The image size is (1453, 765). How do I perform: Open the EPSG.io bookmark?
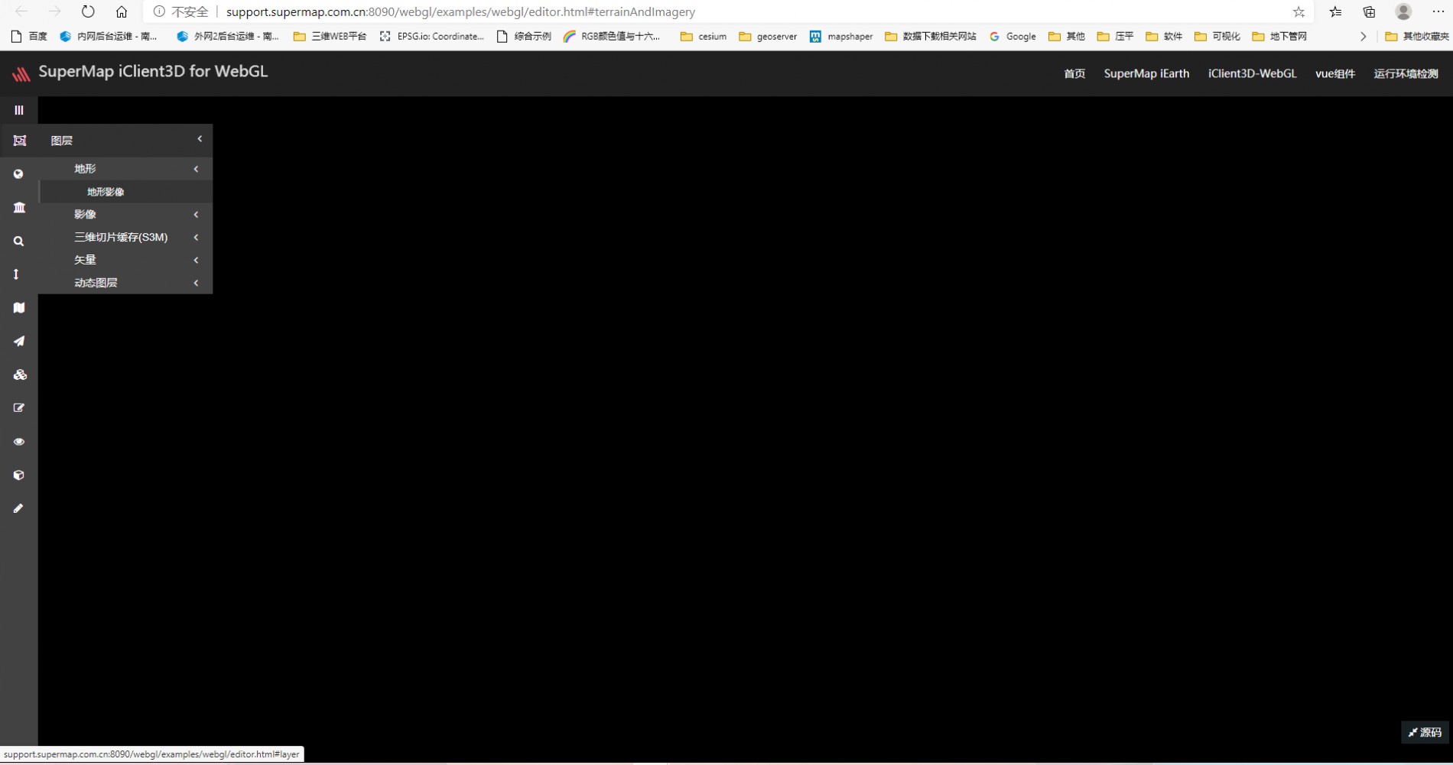[x=432, y=36]
